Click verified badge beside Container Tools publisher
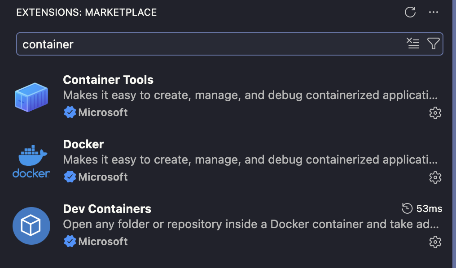 (70, 112)
